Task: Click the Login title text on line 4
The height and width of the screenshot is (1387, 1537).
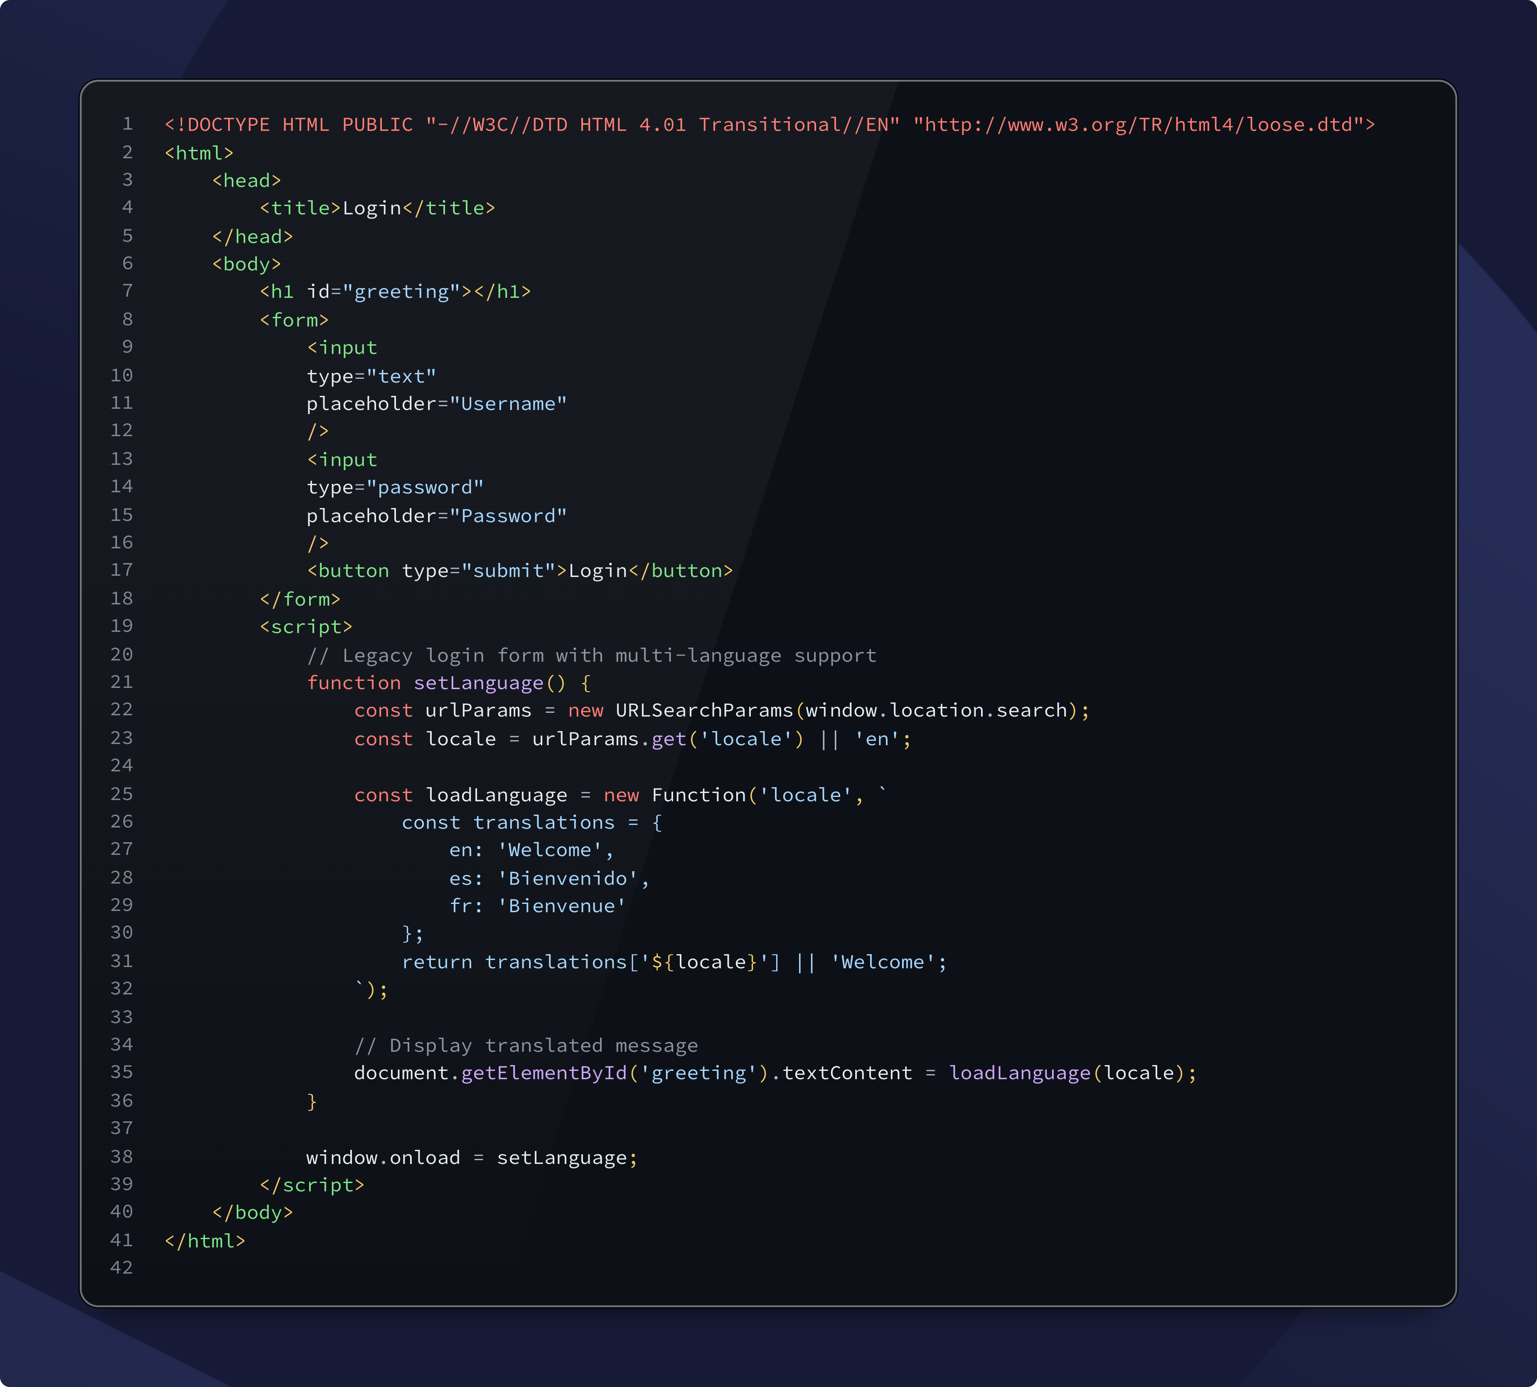Action: 374,207
